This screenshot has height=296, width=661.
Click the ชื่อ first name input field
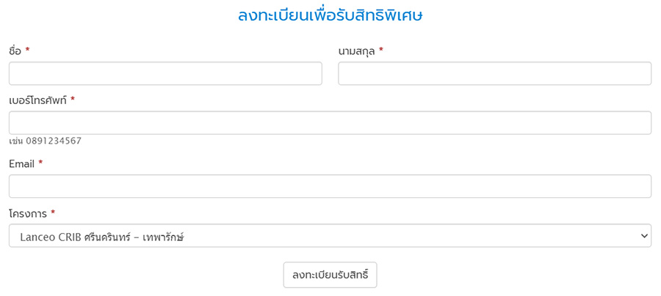[x=165, y=73]
